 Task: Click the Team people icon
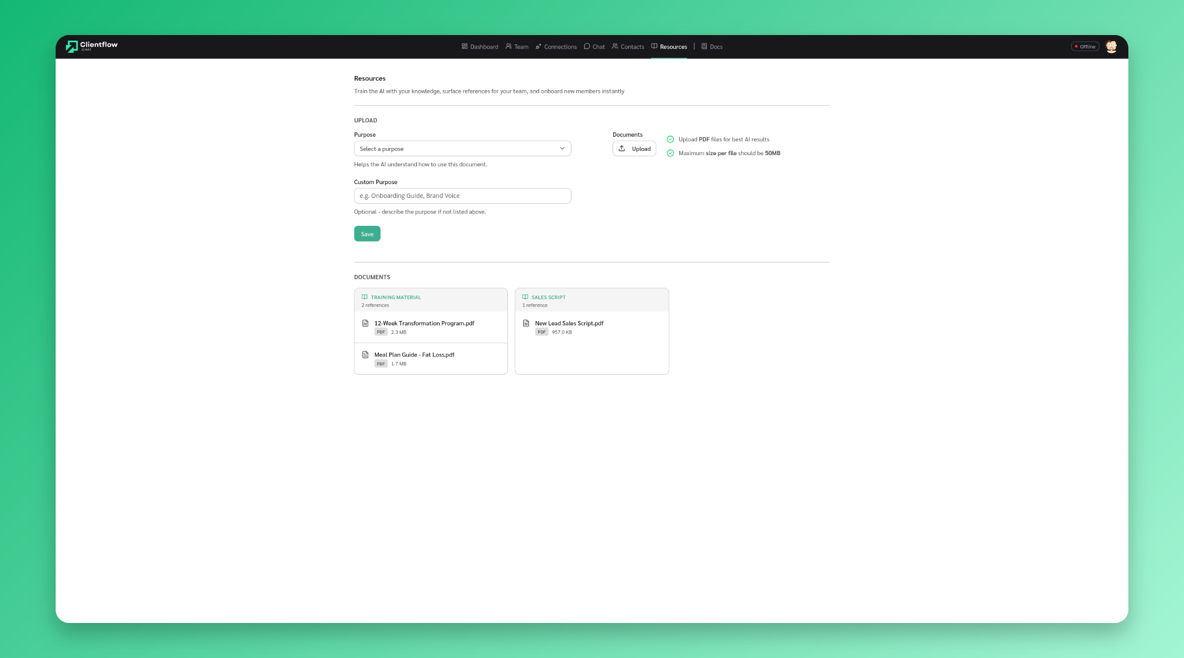point(508,47)
